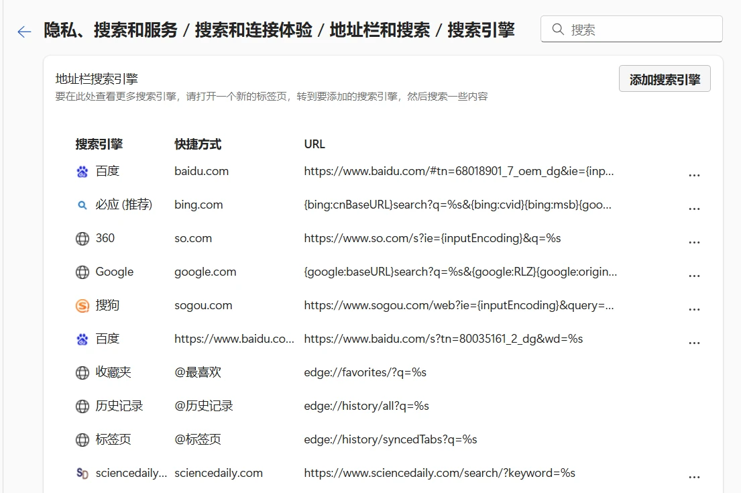Click the globe icon beside 360
The width and height of the screenshot is (741, 493).
tap(82, 239)
